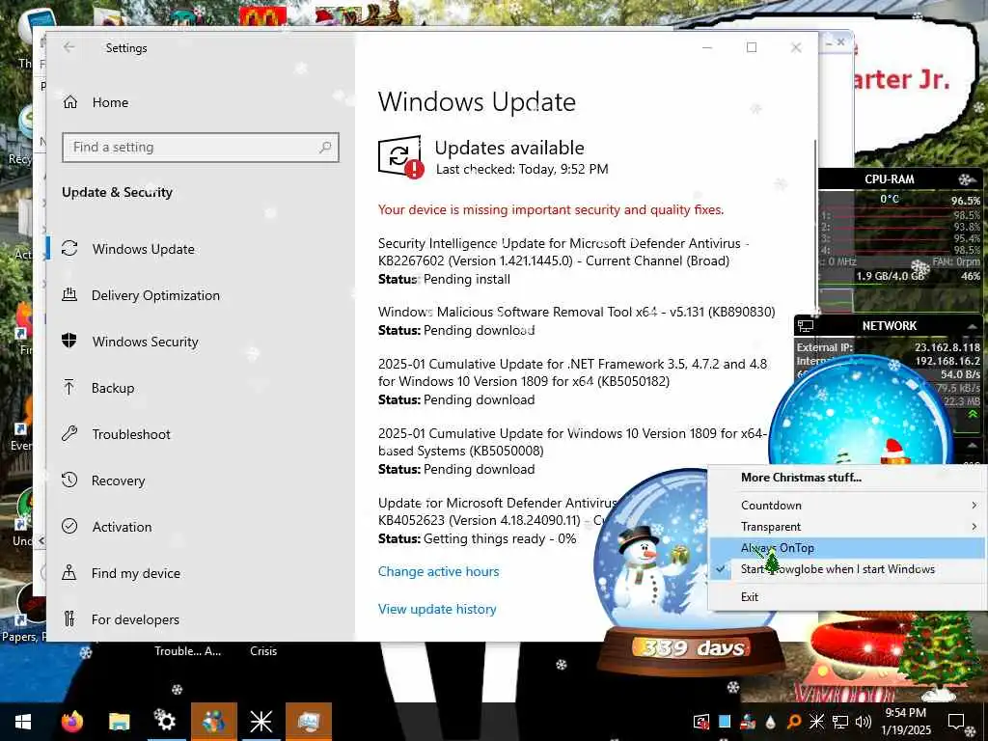
Task: Click the orange magnifier tray icon
Action: (794, 722)
